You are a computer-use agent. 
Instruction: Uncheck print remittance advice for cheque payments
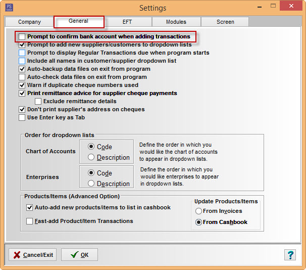pyautogui.click(x=22, y=93)
